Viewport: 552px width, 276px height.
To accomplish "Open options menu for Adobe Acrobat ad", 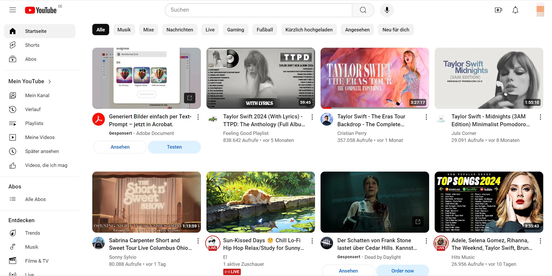I will click(198, 117).
